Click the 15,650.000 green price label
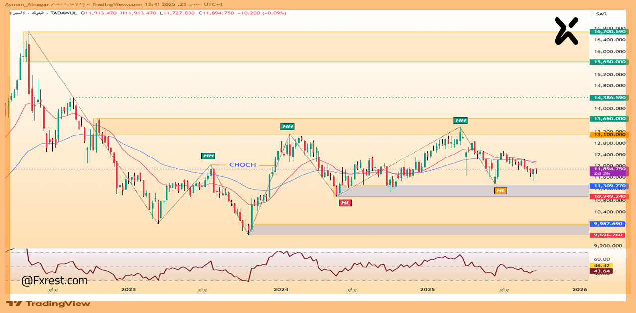636x313 pixels. (x=609, y=62)
